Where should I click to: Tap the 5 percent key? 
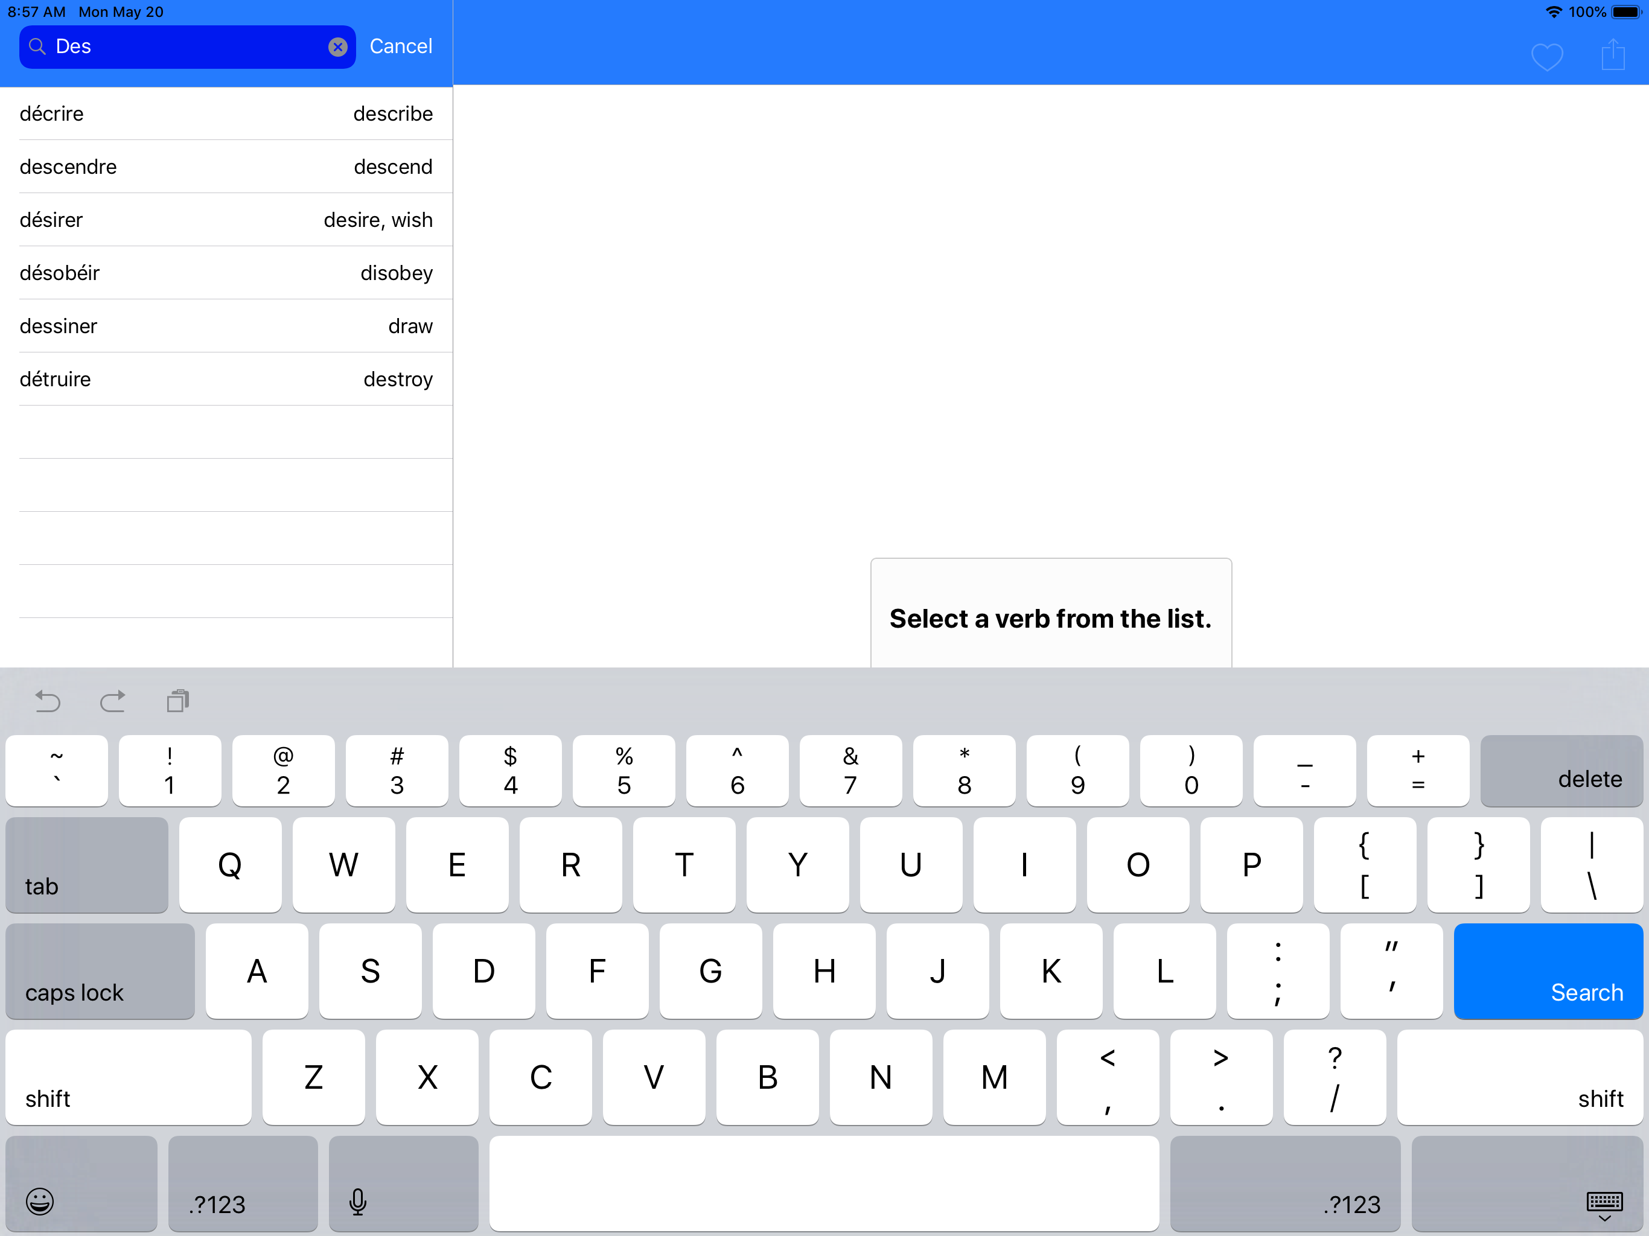click(624, 771)
